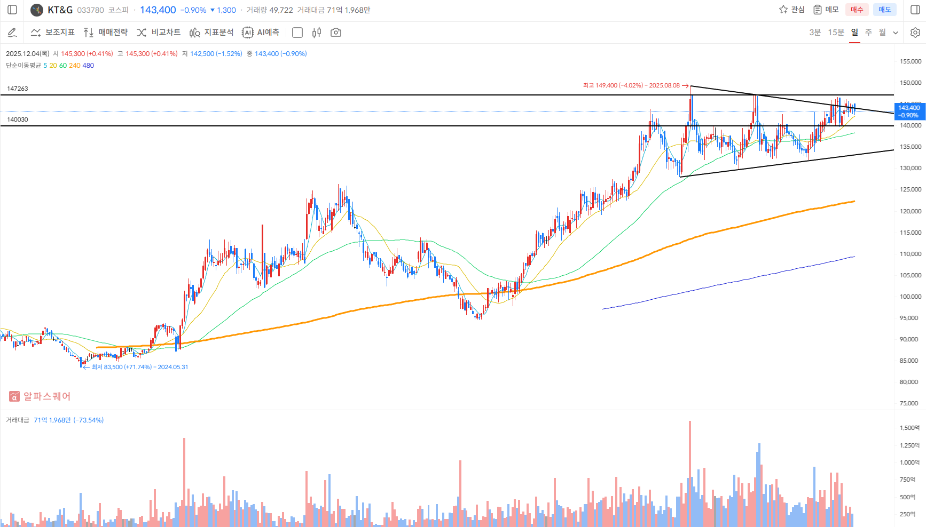The height and width of the screenshot is (527, 926).
Task: Open 매매전략 trading strategy tool
Action: (x=106, y=33)
